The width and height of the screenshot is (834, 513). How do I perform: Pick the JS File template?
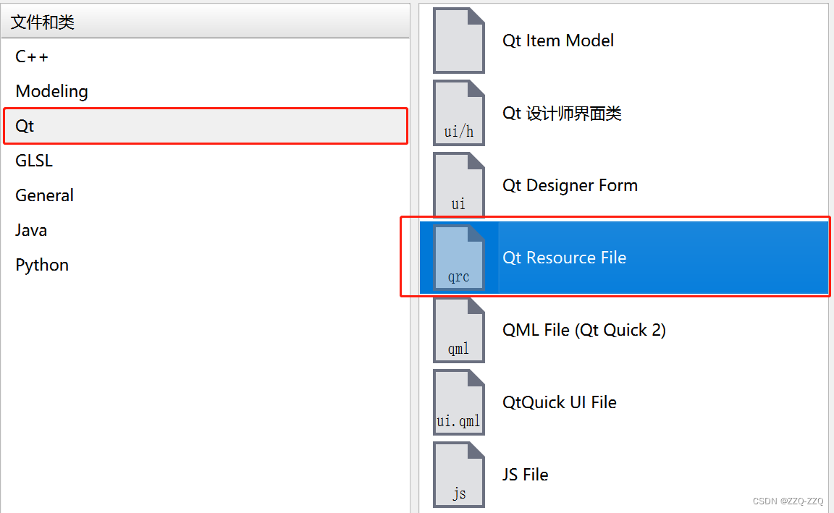pyautogui.click(x=625, y=474)
